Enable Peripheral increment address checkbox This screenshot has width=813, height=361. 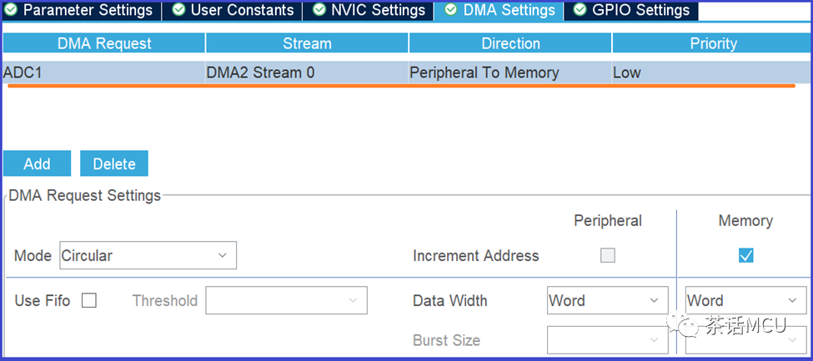coord(608,256)
